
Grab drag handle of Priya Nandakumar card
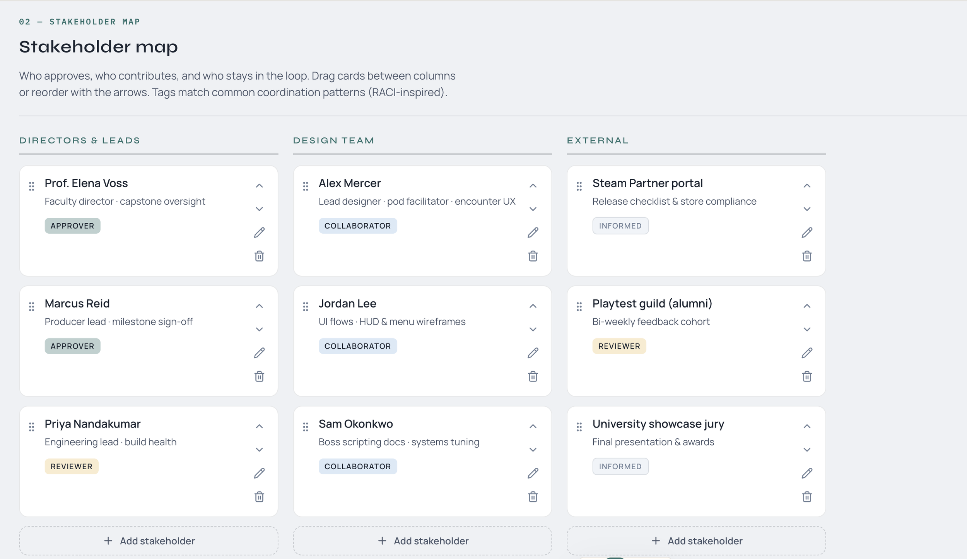click(x=32, y=427)
